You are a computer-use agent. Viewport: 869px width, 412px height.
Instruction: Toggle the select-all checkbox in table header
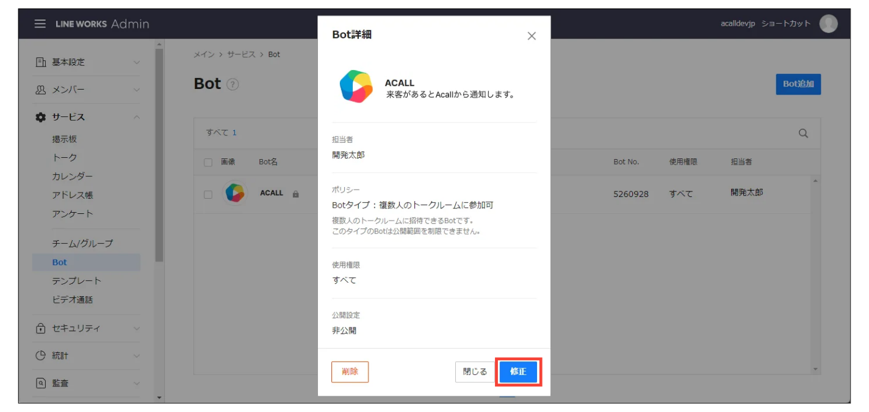[208, 163]
